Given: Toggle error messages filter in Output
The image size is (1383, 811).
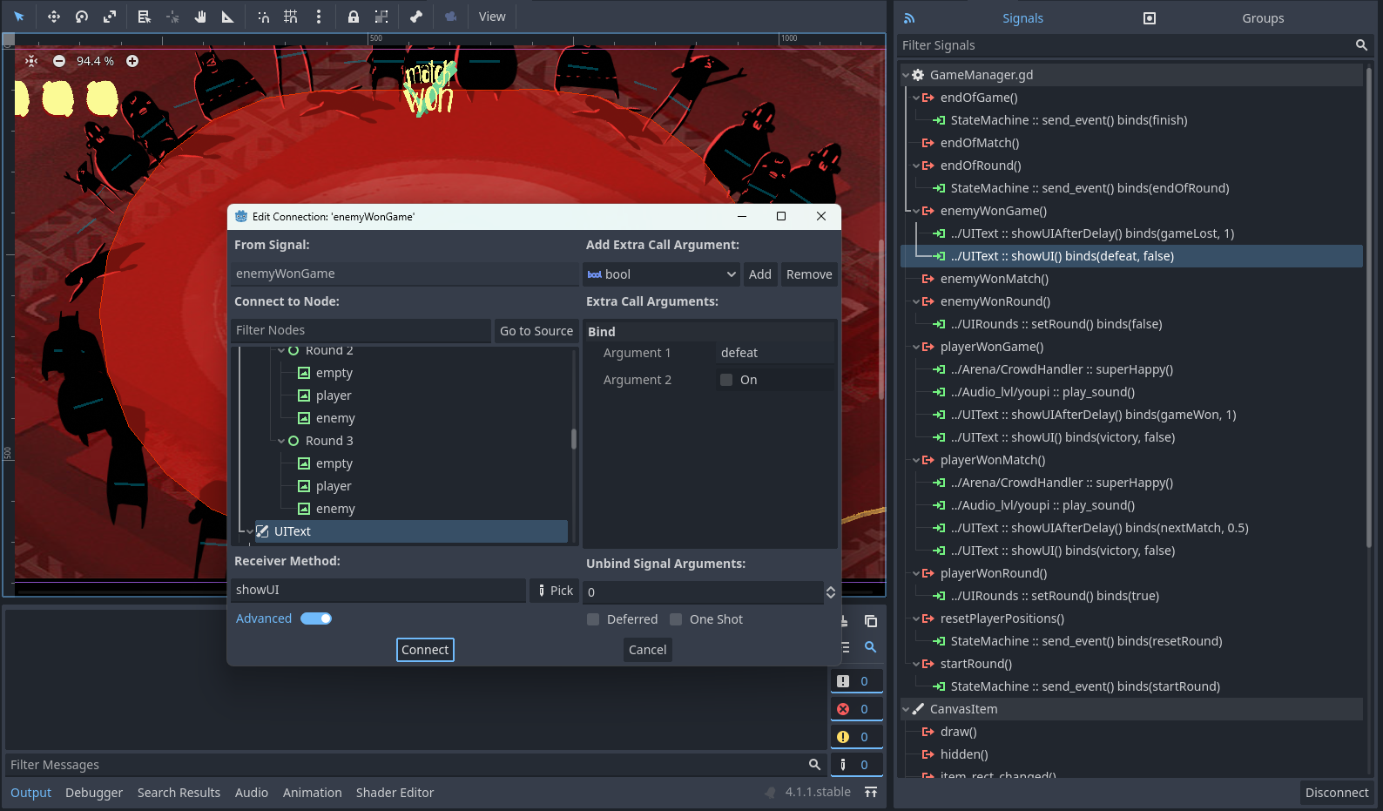Looking at the screenshot, I should point(855,709).
